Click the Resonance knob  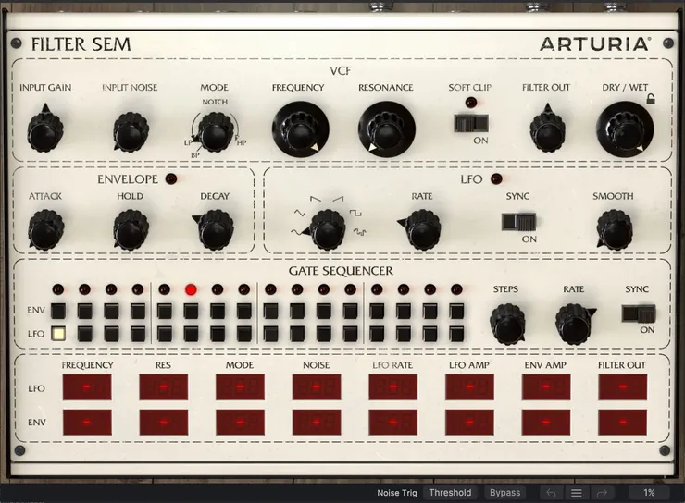tap(386, 129)
